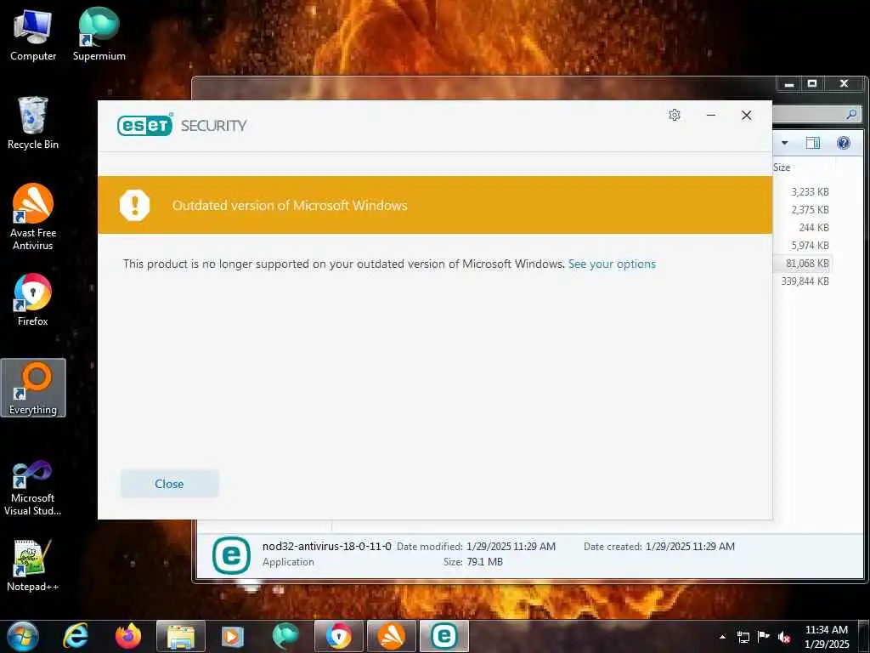Switch to Avast Secure Browser taskbar button

[338, 636]
